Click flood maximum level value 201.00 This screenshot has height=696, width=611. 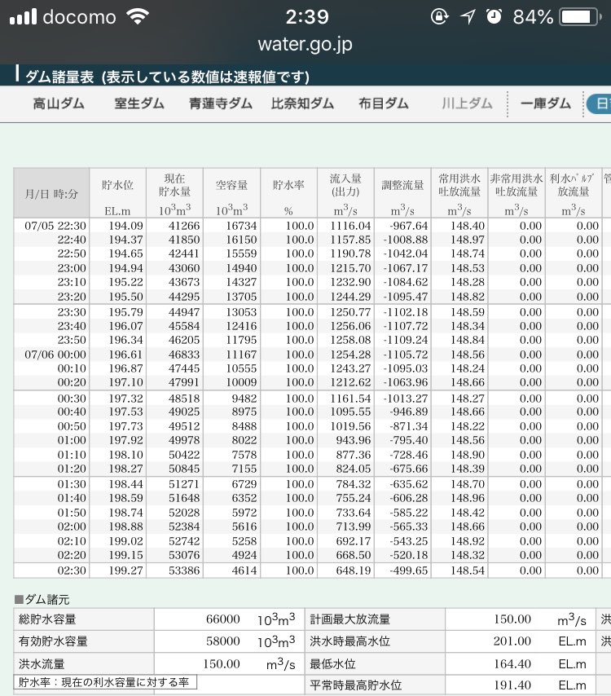(x=512, y=641)
